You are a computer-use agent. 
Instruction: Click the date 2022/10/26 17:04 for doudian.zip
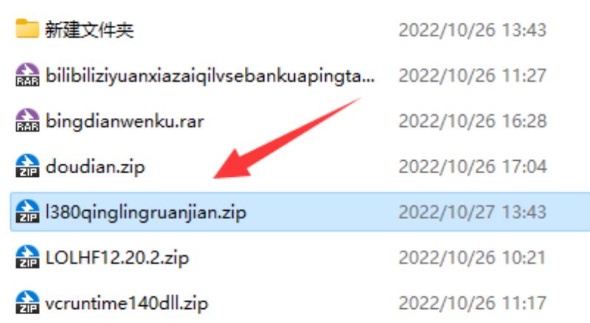[x=473, y=166]
